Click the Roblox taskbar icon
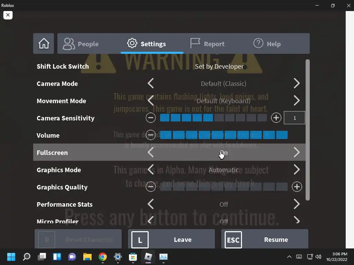 click(x=148, y=257)
